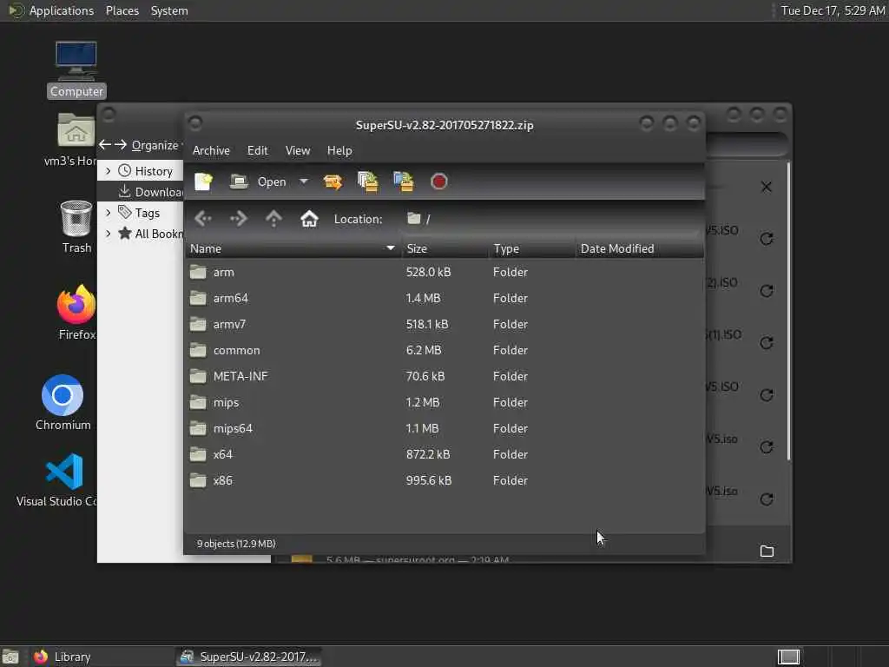Select the common folder row
889x667 pixels.
pos(444,350)
